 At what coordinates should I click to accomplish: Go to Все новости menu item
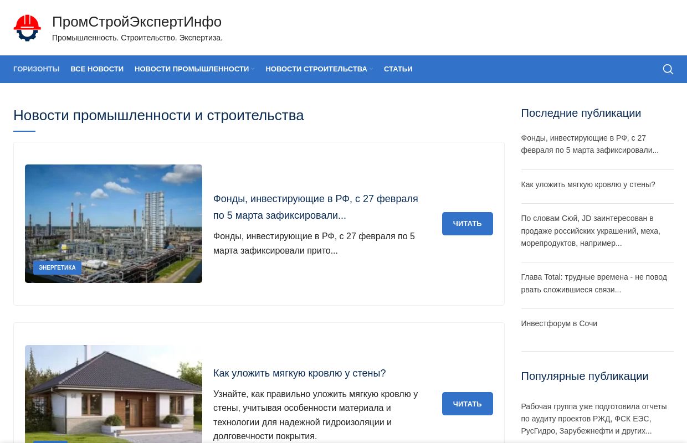pyautogui.click(x=97, y=69)
